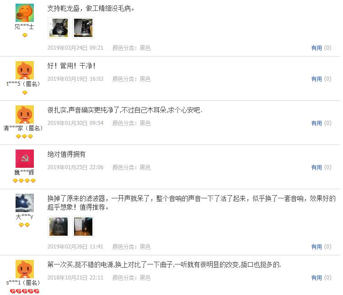
Task: Open avatar of user 见***士
Action: click(25, 13)
